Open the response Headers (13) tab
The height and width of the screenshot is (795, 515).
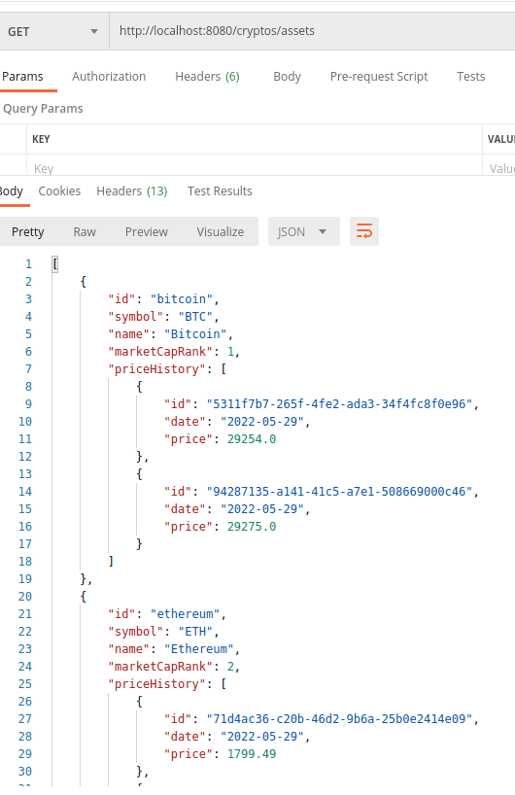coord(132,191)
